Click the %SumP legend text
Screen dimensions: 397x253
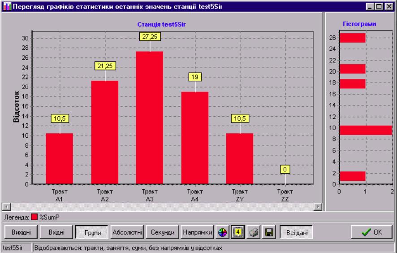49,217
